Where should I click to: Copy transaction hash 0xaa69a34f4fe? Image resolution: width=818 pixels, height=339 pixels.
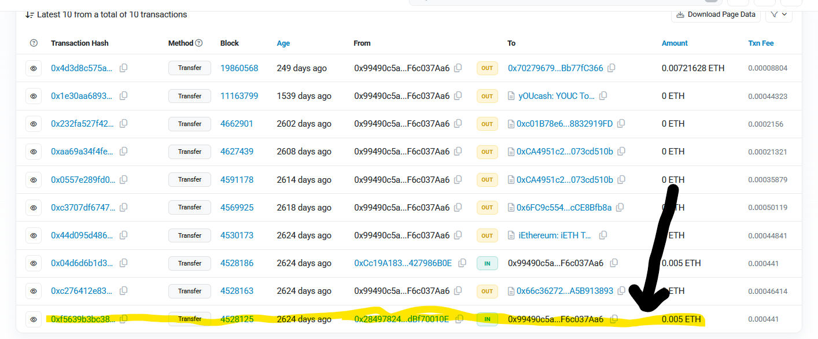coord(123,152)
